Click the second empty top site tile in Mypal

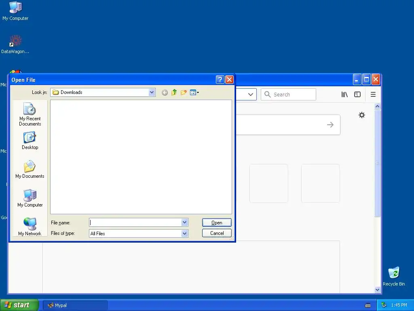click(321, 183)
